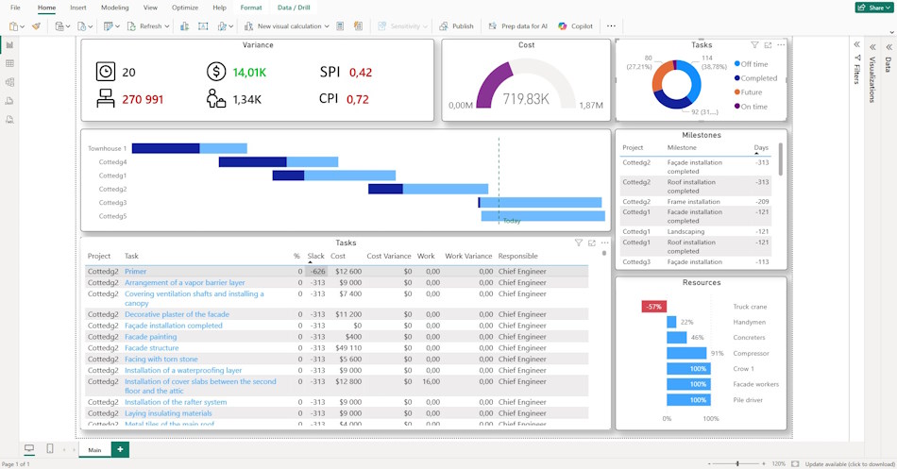Select the Main page tab
This screenshot has height=469, width=897.
95,450
